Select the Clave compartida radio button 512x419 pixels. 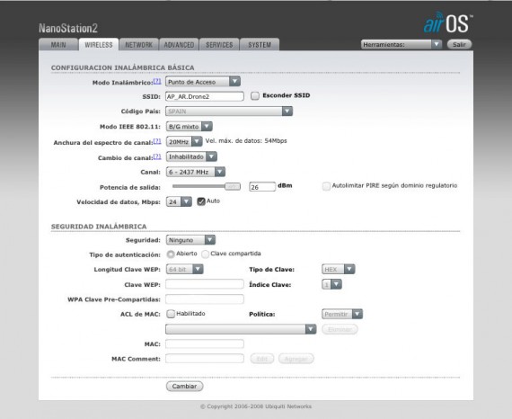click(x=205, y=254)
